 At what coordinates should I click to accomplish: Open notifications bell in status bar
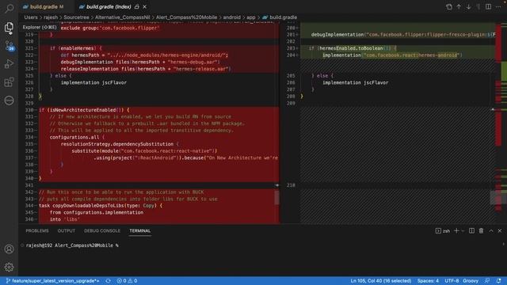coord(498,281)
